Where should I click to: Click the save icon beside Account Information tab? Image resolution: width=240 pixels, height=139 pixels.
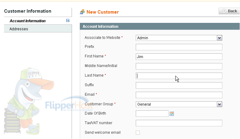coord(68,20)
